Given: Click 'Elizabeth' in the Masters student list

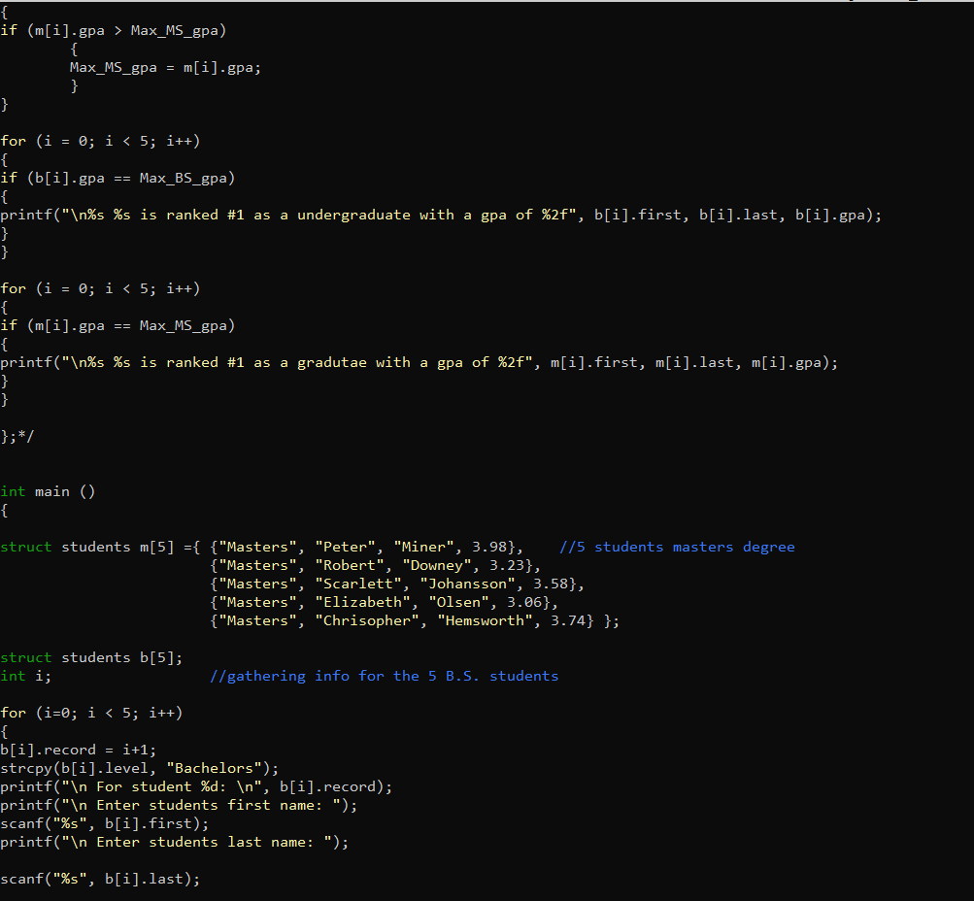Looking at the screenshot, I should pos(362,602).
